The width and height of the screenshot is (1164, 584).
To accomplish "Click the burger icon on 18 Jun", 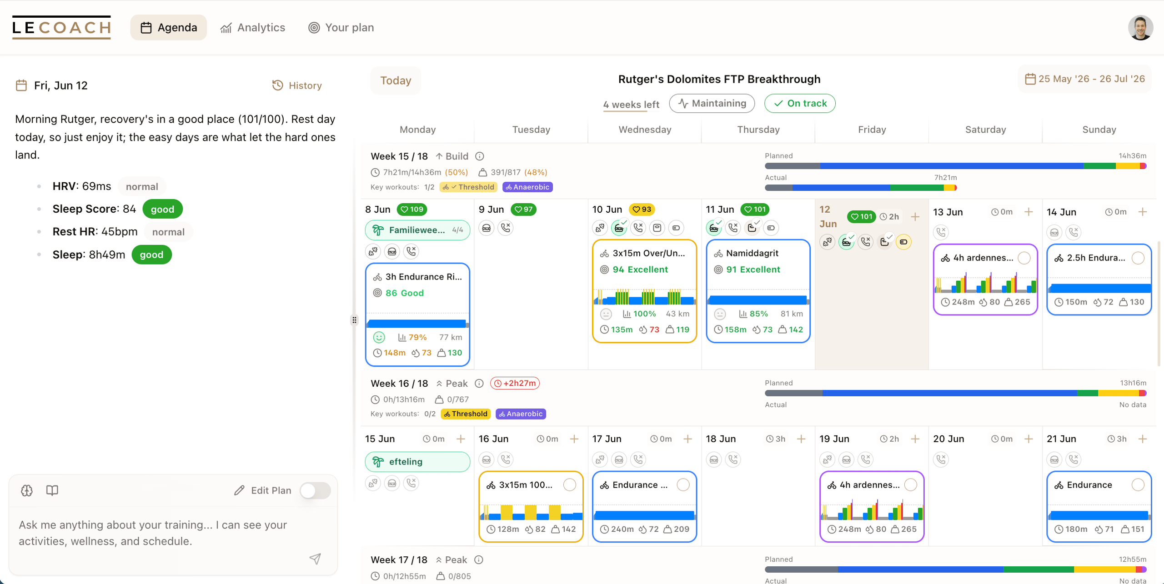I will coord(714,459).
